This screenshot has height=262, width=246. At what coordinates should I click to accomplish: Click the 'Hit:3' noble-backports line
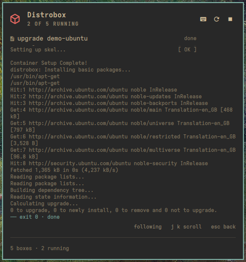(x=109, y=103)
